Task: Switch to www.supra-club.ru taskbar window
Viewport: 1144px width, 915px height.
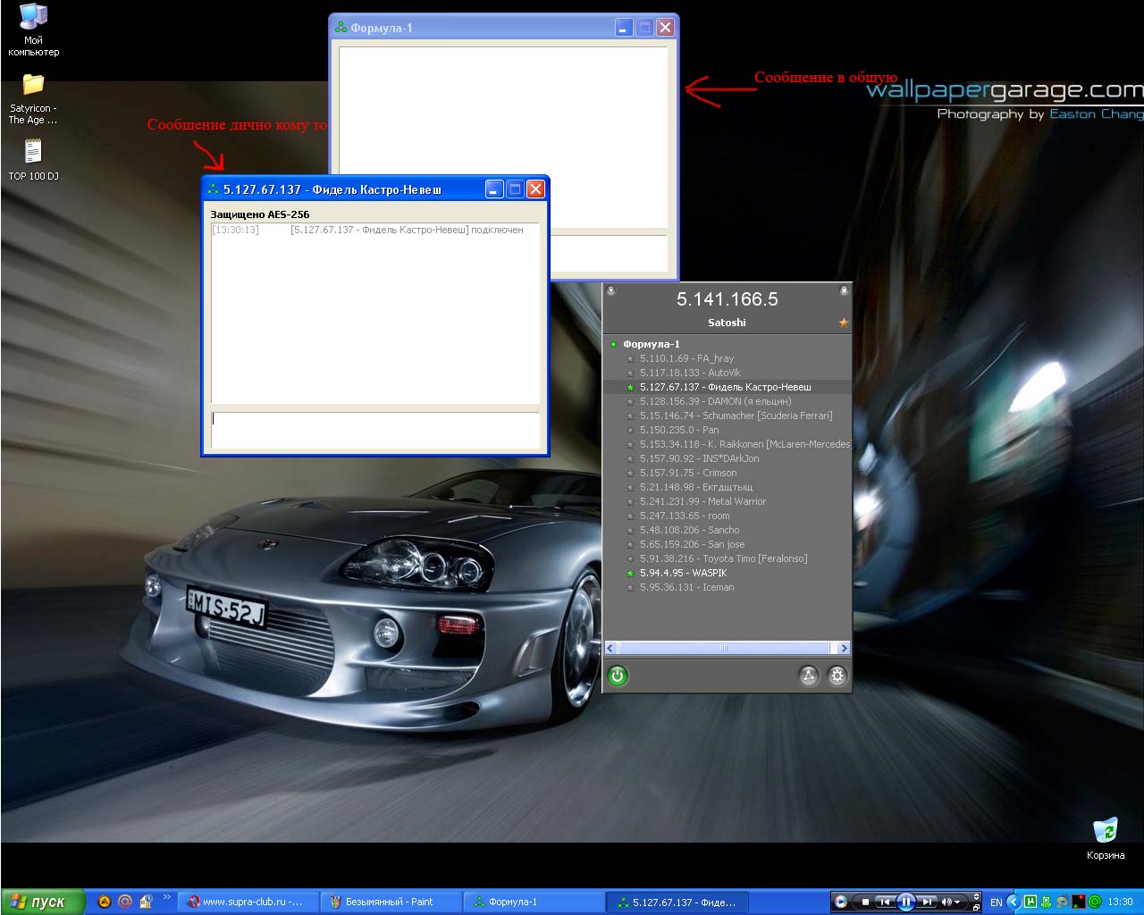Action: [247, 902]
